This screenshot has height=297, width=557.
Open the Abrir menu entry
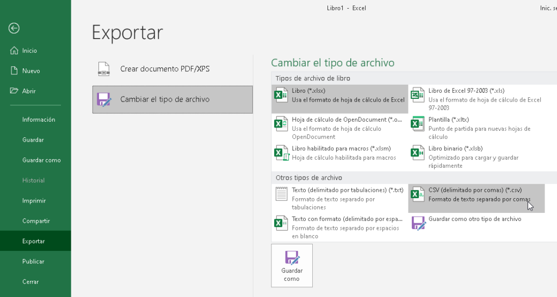click(x=35, y=91)
